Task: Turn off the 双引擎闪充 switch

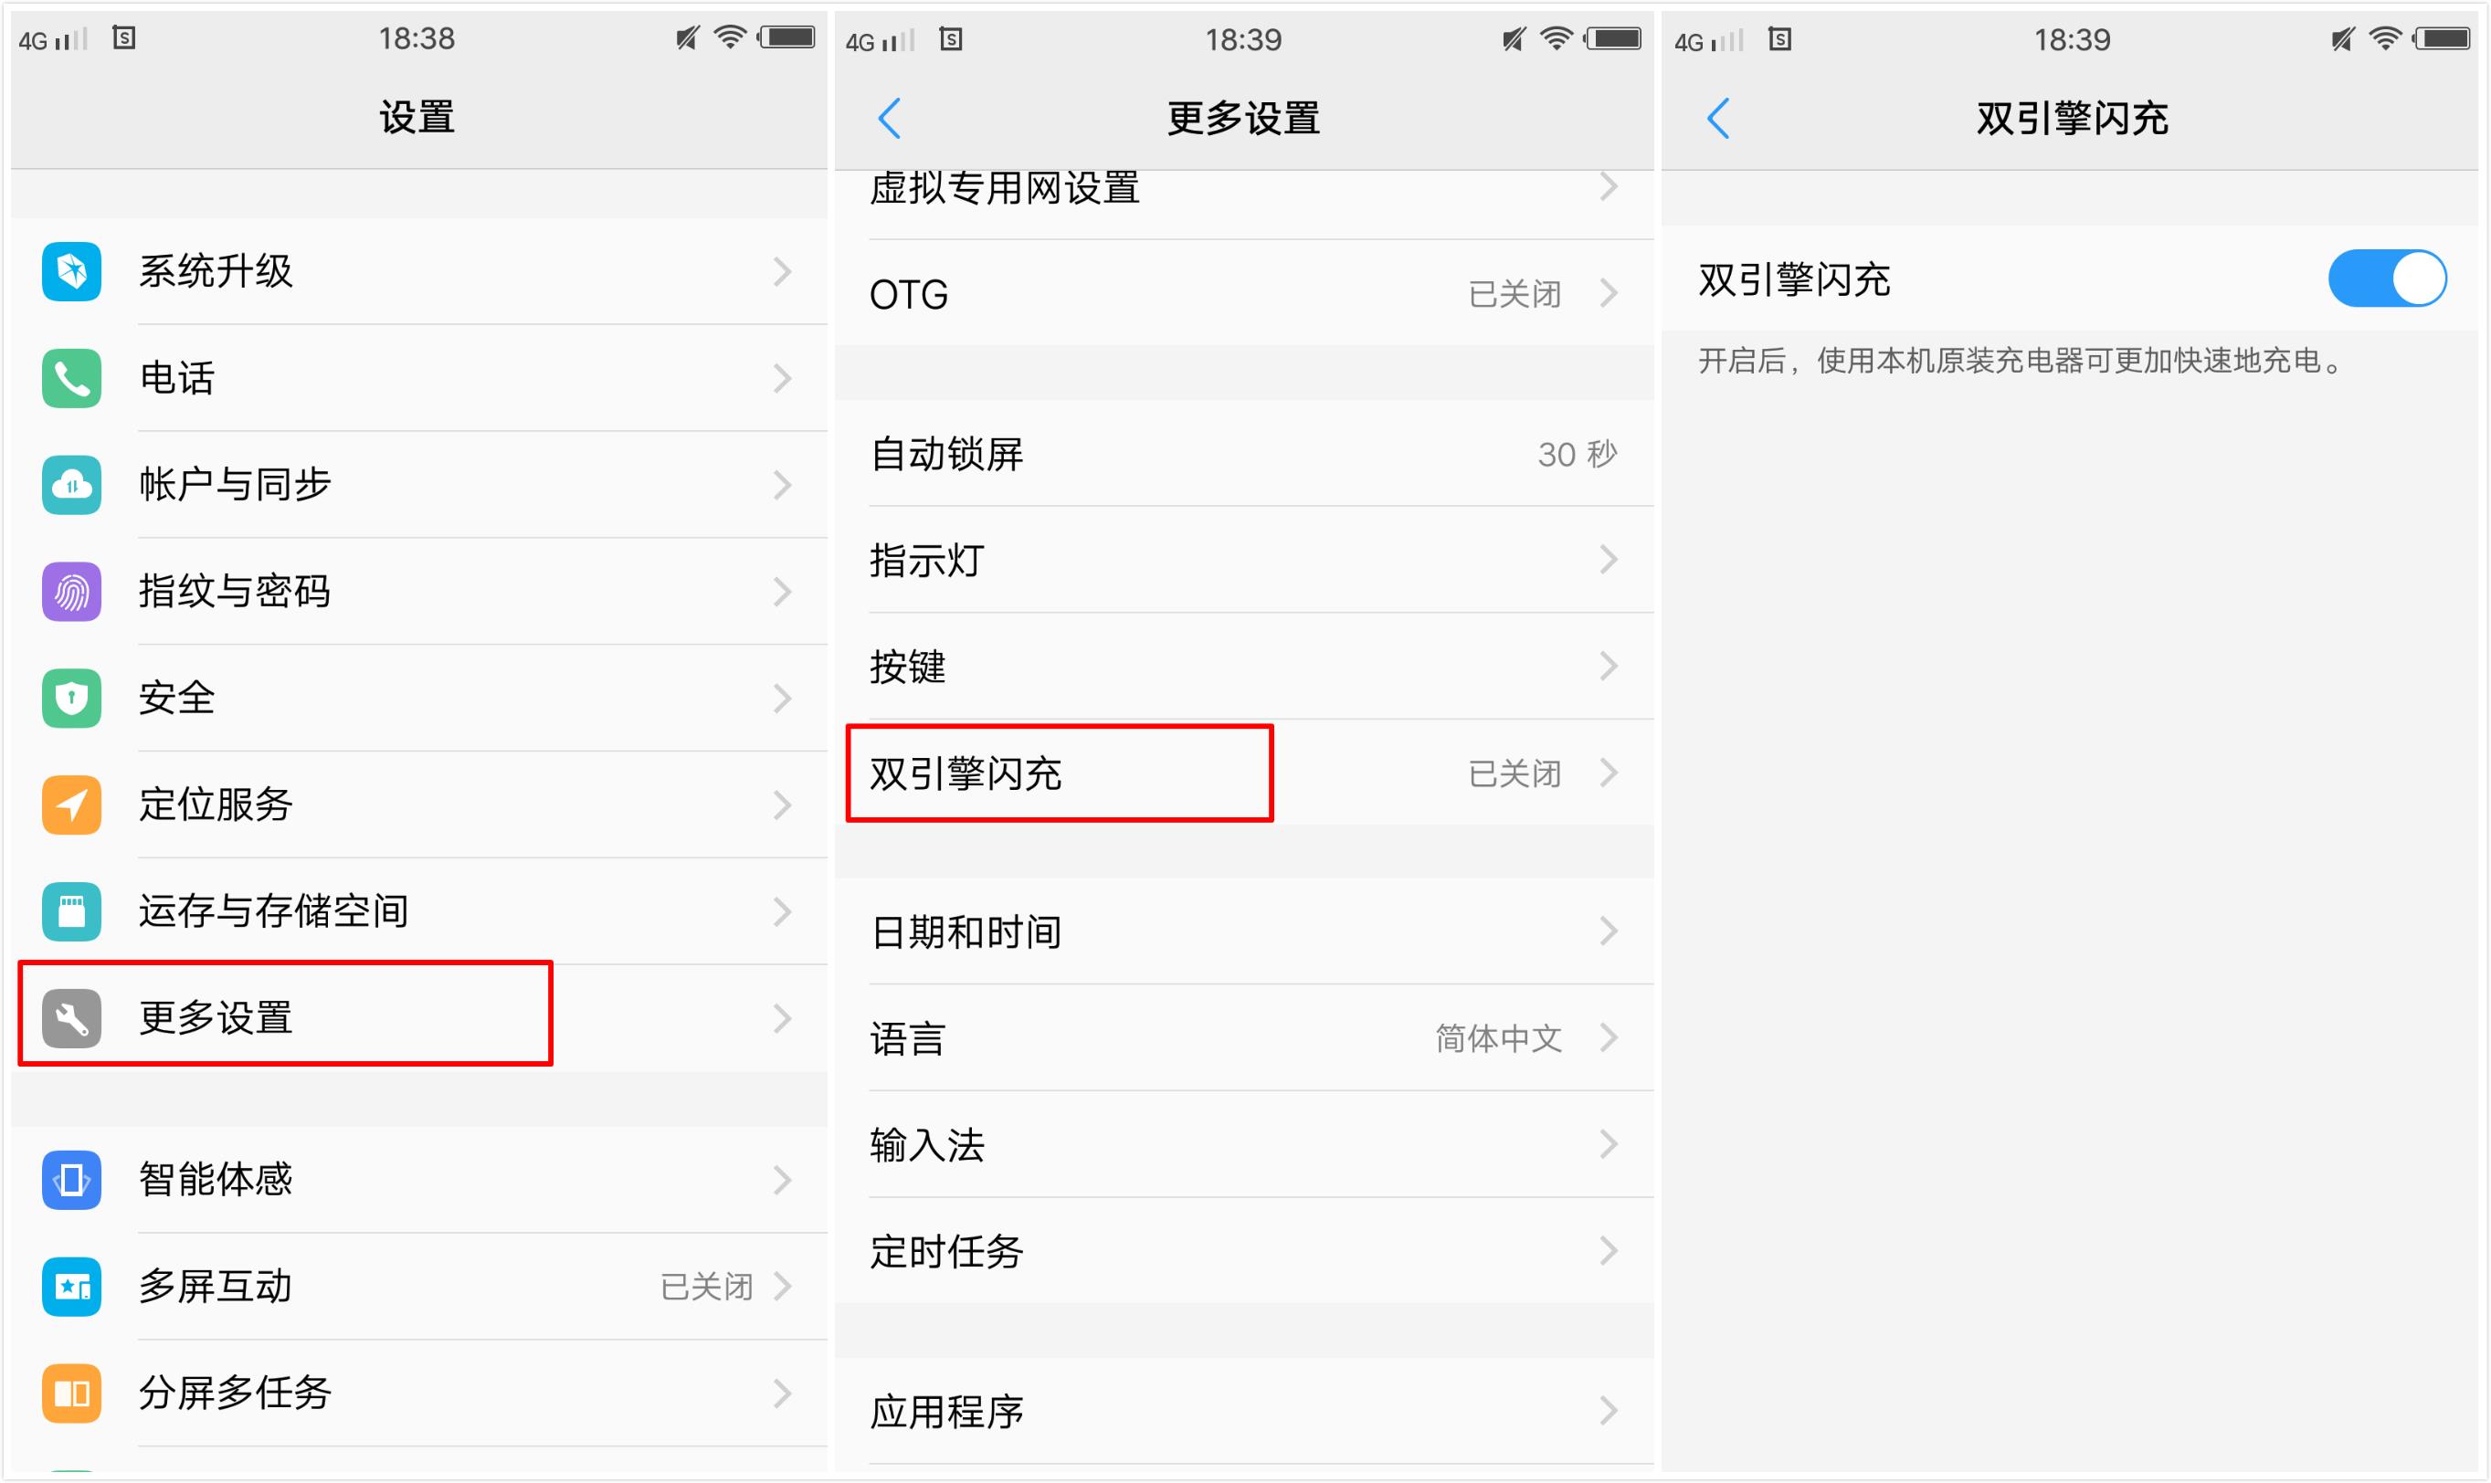Action: click(x=2387, y=279)
